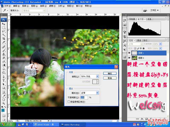Click 确定 button in fill dialog
The image size is (170, 127).
tap(110, 74)
